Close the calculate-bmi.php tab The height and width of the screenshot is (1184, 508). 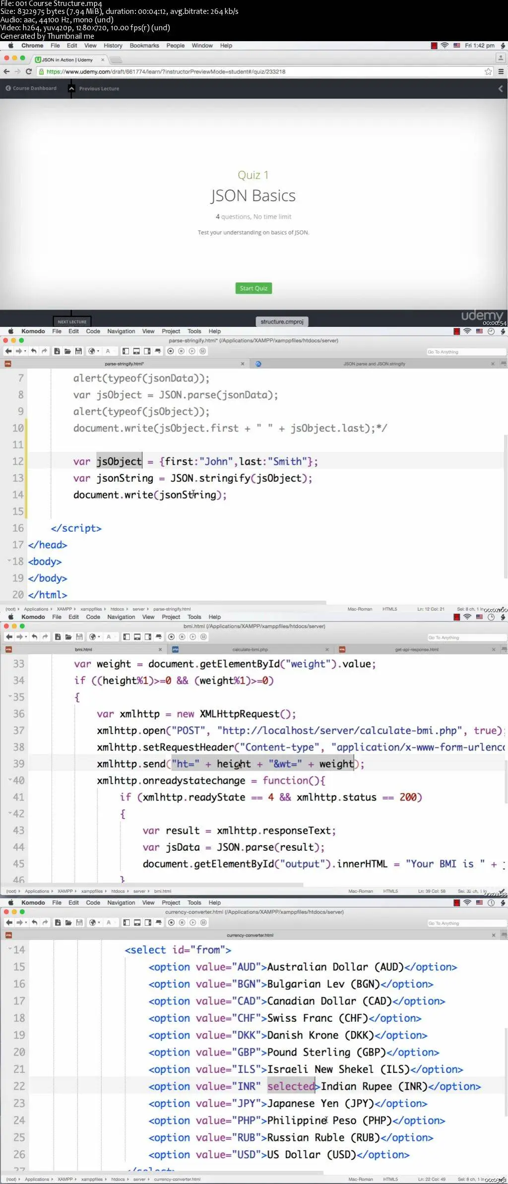327,649
